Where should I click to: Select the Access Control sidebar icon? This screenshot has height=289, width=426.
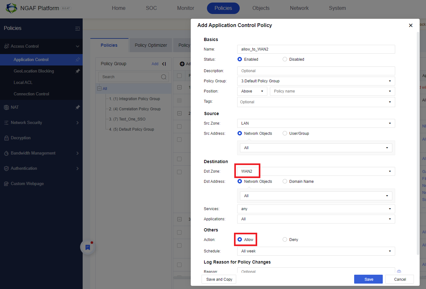click(x=6, y=46)
